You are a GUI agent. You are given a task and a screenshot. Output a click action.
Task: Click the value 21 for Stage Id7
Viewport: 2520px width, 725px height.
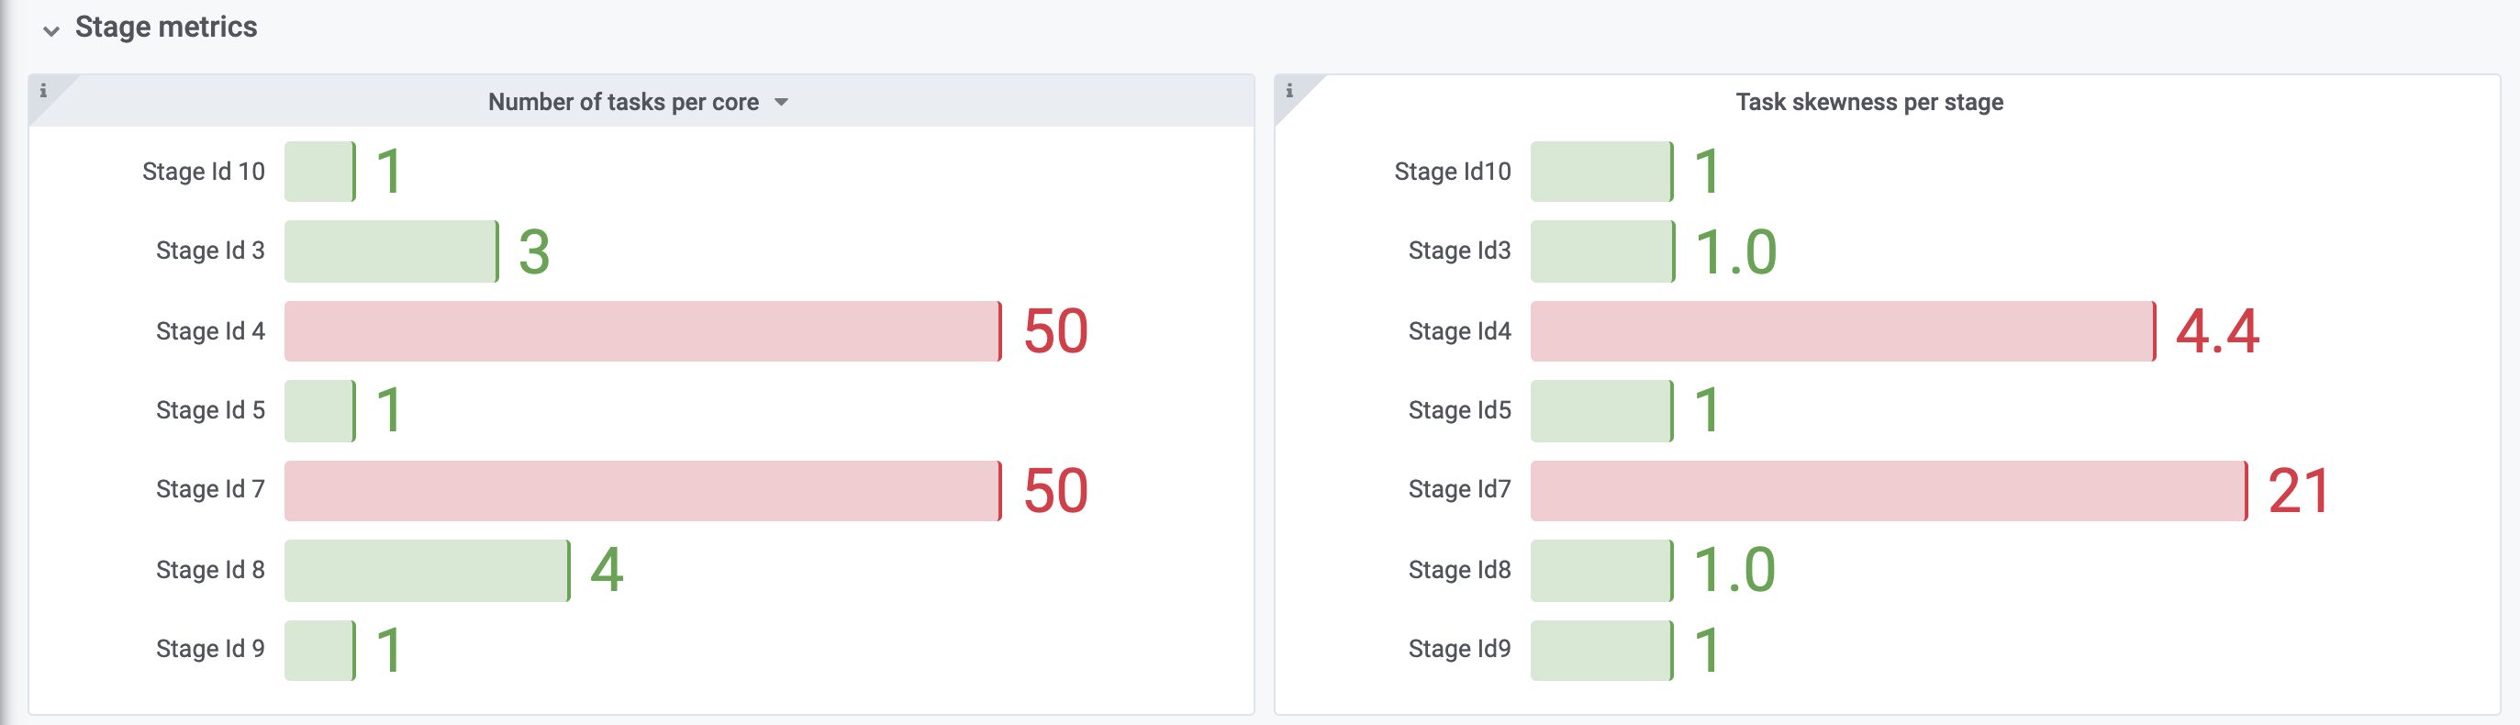tap(2299, 490)
